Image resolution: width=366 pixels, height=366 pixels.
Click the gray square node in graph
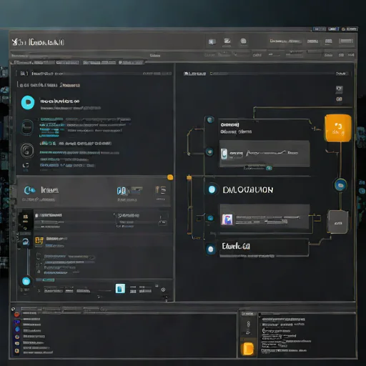pyautogui.click(x=338, y=222)
